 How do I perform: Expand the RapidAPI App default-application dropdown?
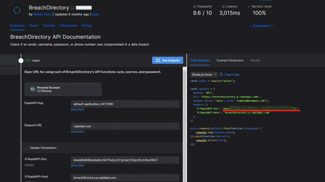[x=125, y=104]
